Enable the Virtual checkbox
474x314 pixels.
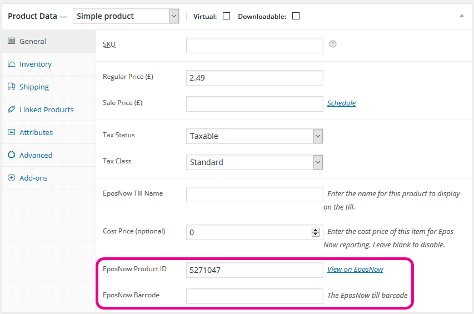[x=226, y=16]
